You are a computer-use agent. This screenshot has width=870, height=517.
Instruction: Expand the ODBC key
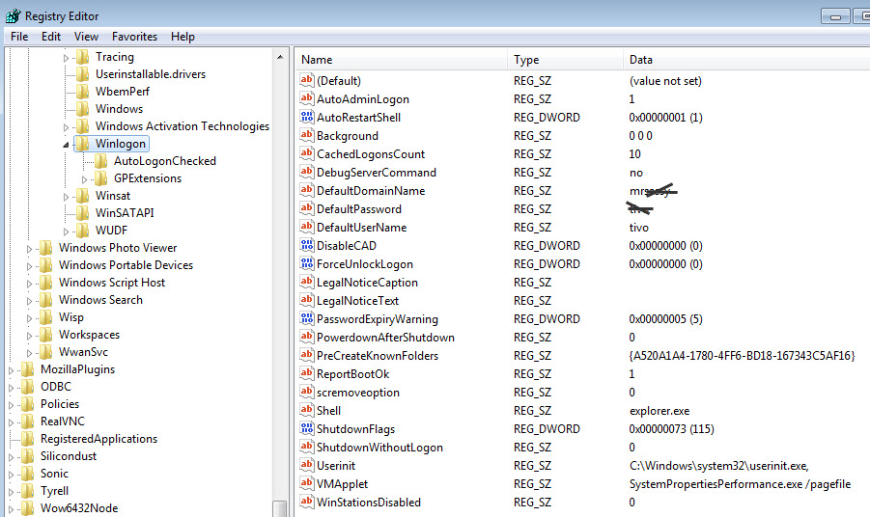(11, 388)
